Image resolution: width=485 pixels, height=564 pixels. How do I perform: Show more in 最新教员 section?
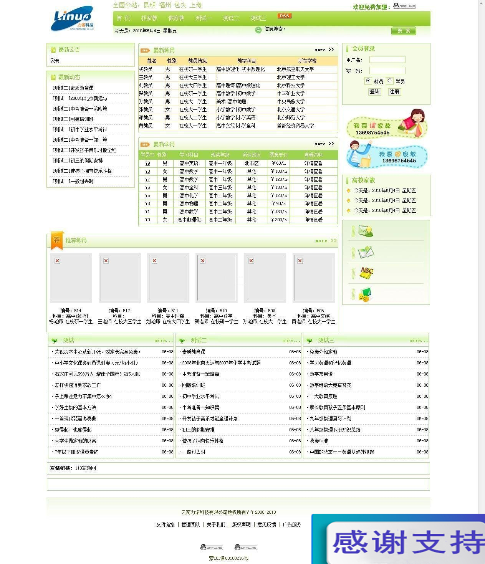coord(324,50)
